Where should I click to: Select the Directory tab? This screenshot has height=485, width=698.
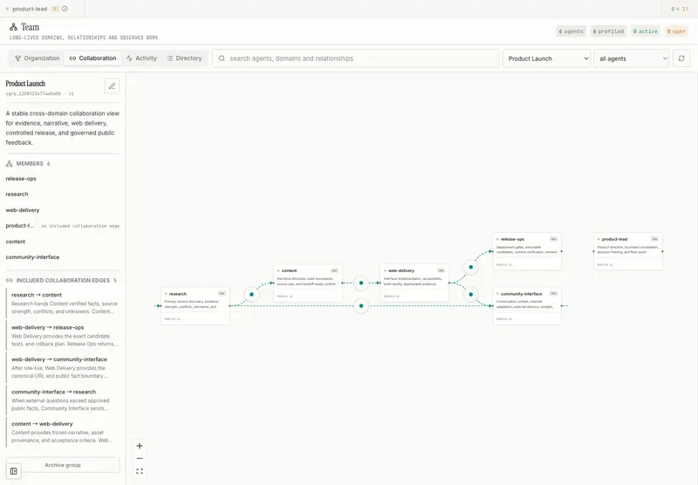[184, 58]
